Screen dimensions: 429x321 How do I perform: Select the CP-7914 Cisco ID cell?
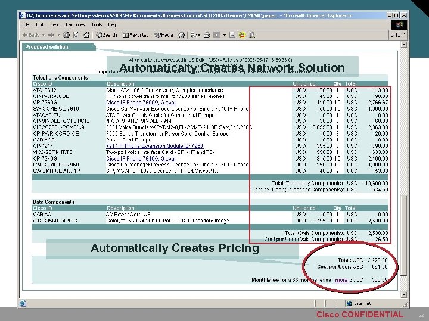[43, 146]
